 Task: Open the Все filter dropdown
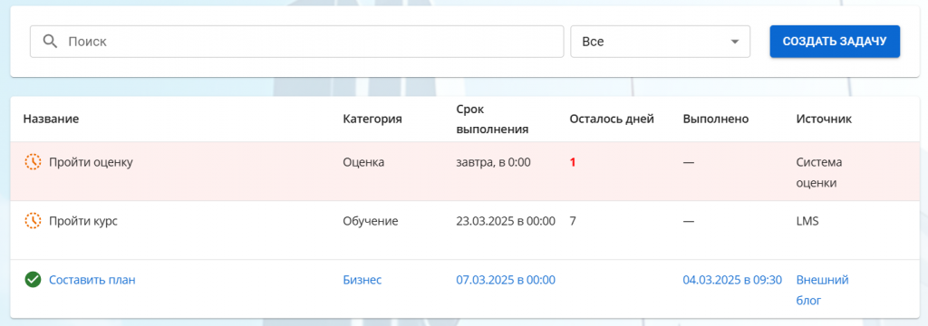tap(660, 42)
